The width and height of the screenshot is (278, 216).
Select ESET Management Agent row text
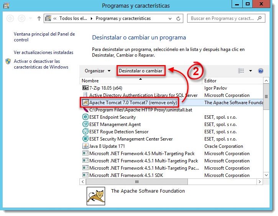coord(115,124)
